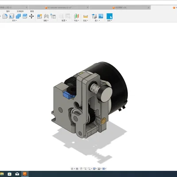Close the v35 document tab
The width and height of the screenshot is (177, 177).
pos(149,8)
